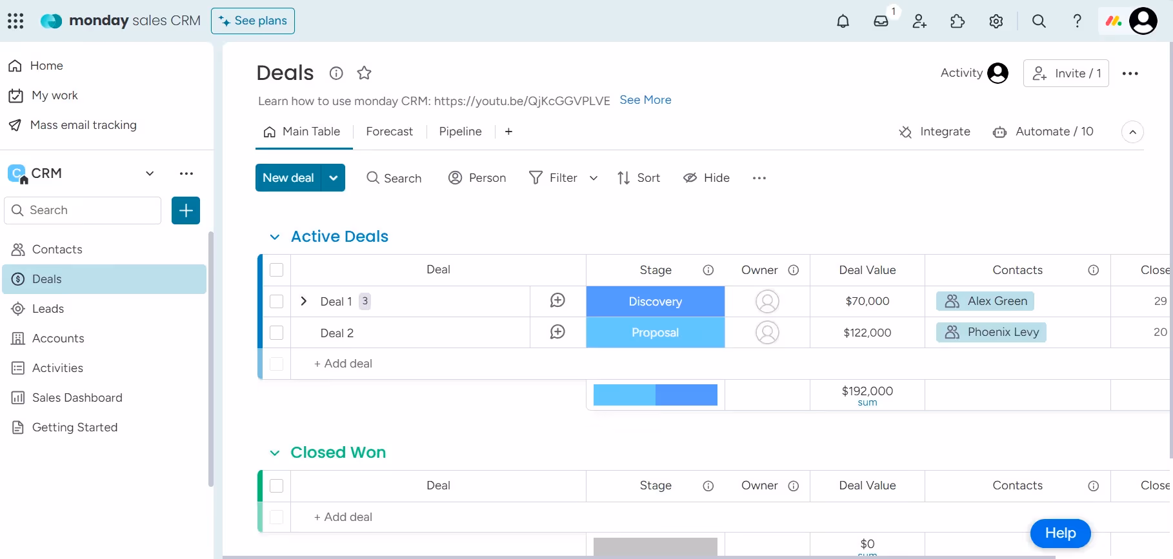Star the Deals board as favorite
Screen dimensions: 1173x559
pos(364,73)
